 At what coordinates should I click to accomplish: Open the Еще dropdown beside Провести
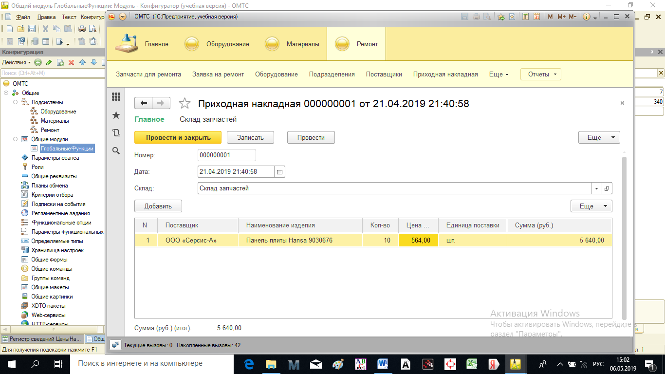pyautogui.click(x=599, y=137)
